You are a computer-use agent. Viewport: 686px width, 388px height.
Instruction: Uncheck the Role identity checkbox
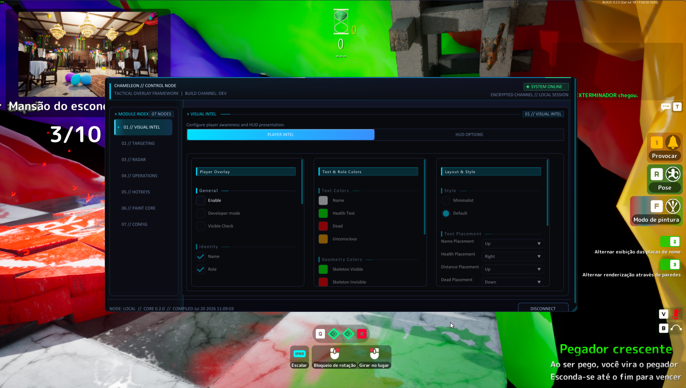pyautogui.click(x=201, y=269)
